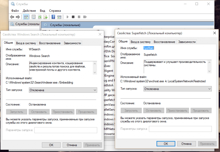Switch to Восстановление tab in Superfetch dialog

(164, 42)
